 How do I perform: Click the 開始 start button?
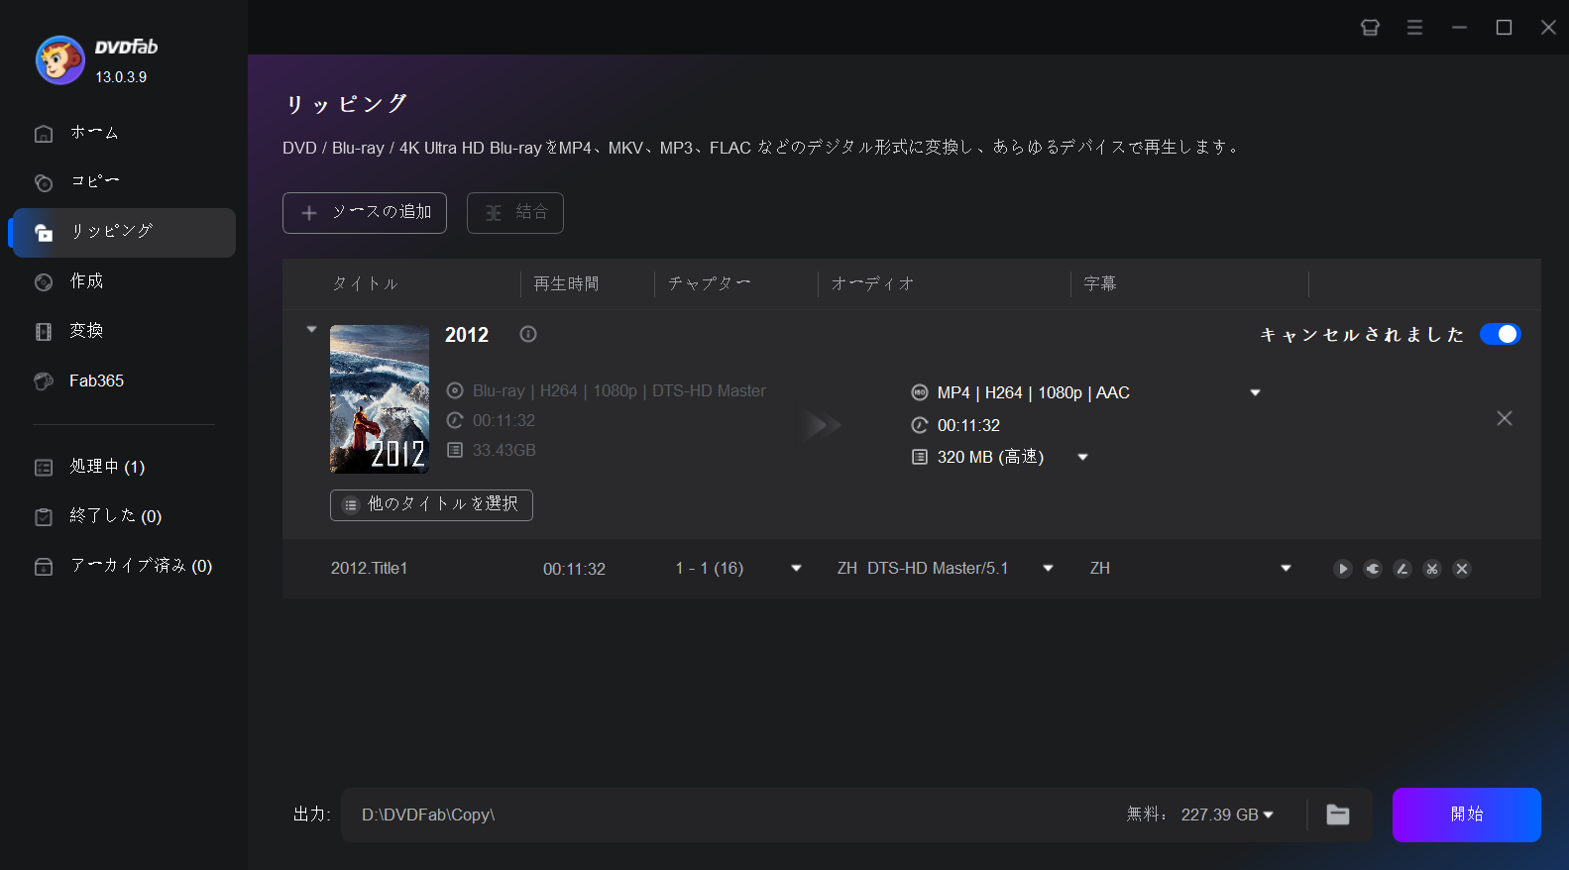click(x=1466, y=815)
